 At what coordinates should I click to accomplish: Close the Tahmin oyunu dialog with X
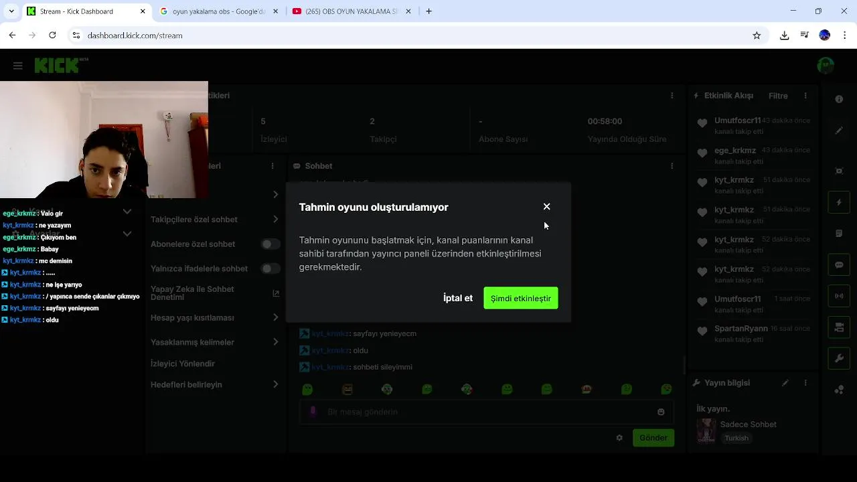(546, 207)
